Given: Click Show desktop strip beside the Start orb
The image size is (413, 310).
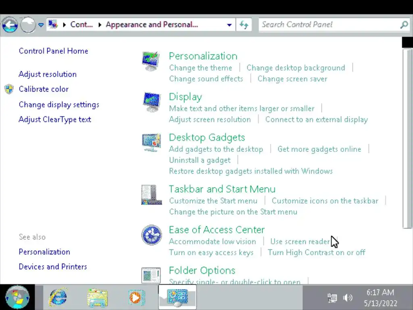Looking at the screenshot, I should point(39,297).
